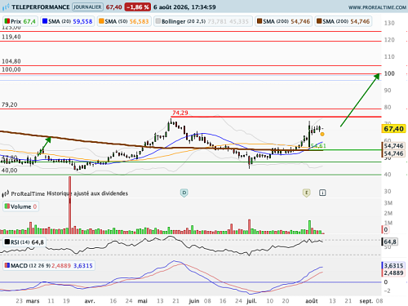Click the -1,86 % change badge
Viewport: 408px width, 306px height.
pos(138,7)
